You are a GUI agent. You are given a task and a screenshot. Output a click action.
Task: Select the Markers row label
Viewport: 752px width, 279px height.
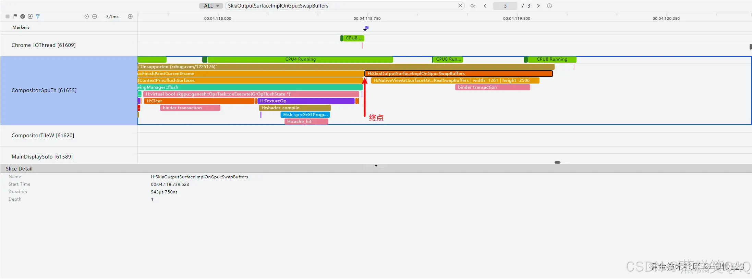coord(21,27)
